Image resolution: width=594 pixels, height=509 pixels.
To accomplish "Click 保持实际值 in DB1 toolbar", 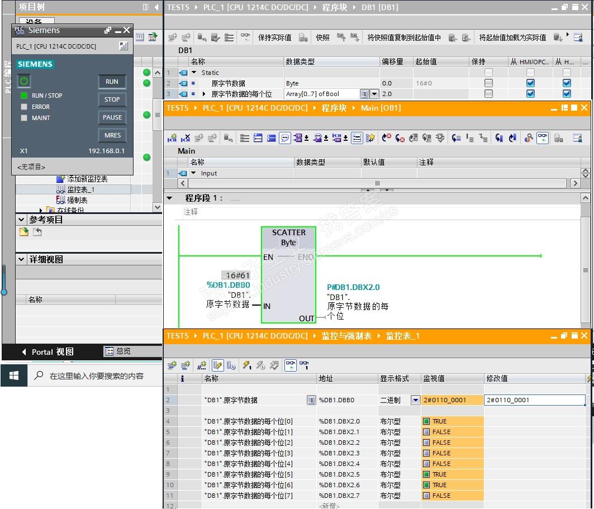I will click(275, 37).
